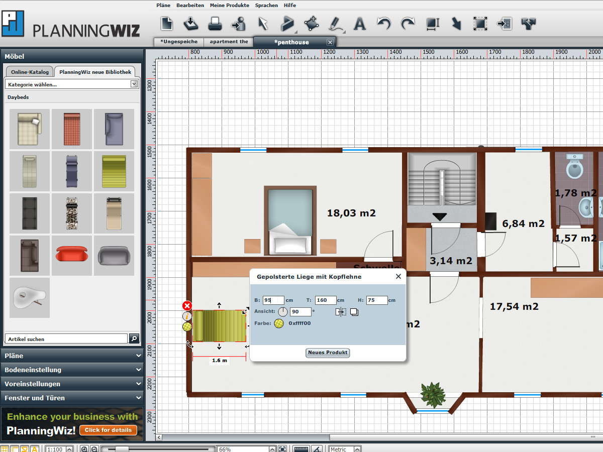Toggle the grid display in the bottom bar

(5, 449)
